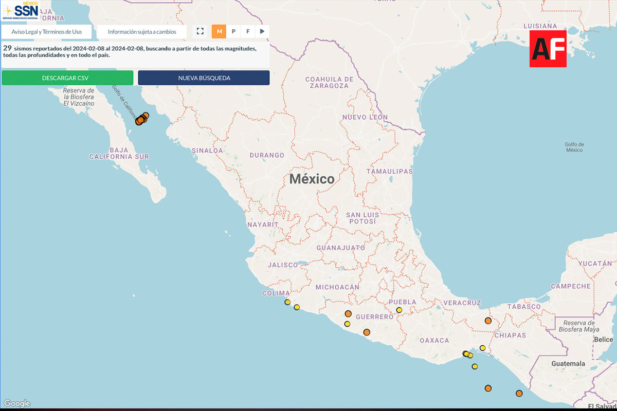
Task: Click the Durango state label
Action: point(267,155)
